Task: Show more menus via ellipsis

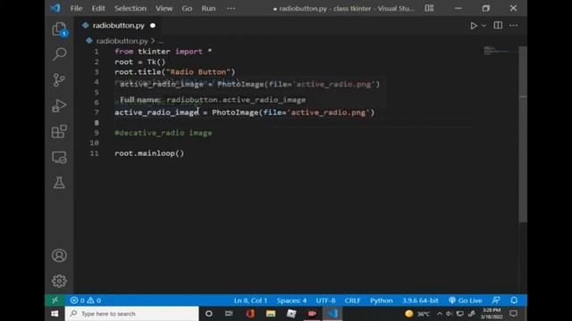Action: click(x=231, y=8)
